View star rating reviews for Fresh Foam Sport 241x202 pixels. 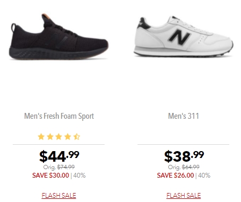(x=59, y=137)
